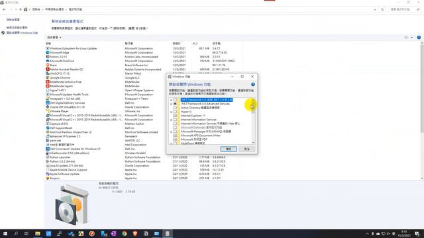The height and width of the screenshot is (238, 424).
Task: Uncheck Microsoft XPS Document Writer checkbox
Action: (x=175, y=136)
